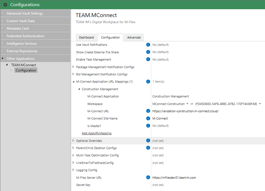Click info icon for M-Connect Site Name

pos(148,118)
